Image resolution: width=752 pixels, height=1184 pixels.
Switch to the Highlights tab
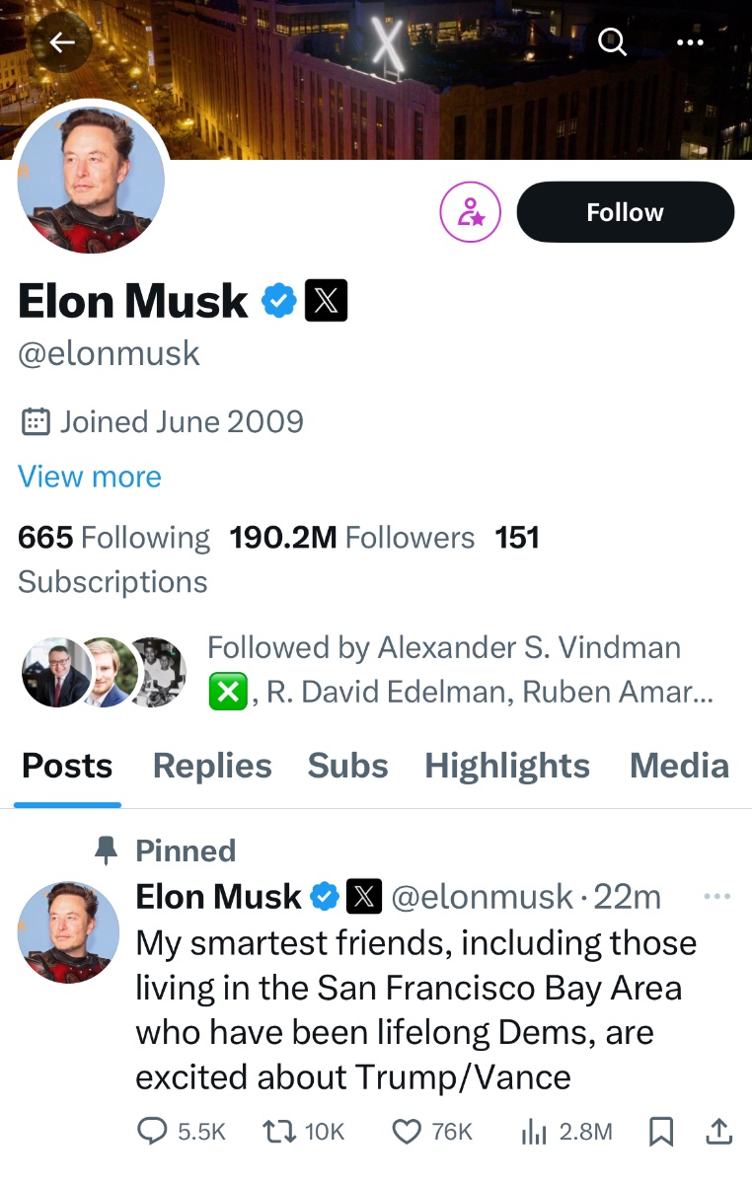pos(507,766)
